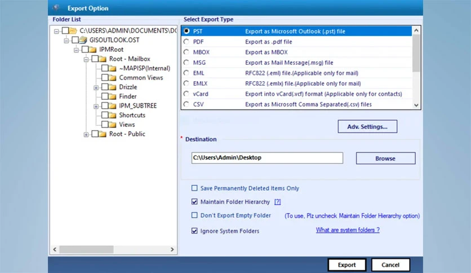Select the MBOX export type
Screen dimensions: 471x273
pyautogui.click(x=186, y=52)
